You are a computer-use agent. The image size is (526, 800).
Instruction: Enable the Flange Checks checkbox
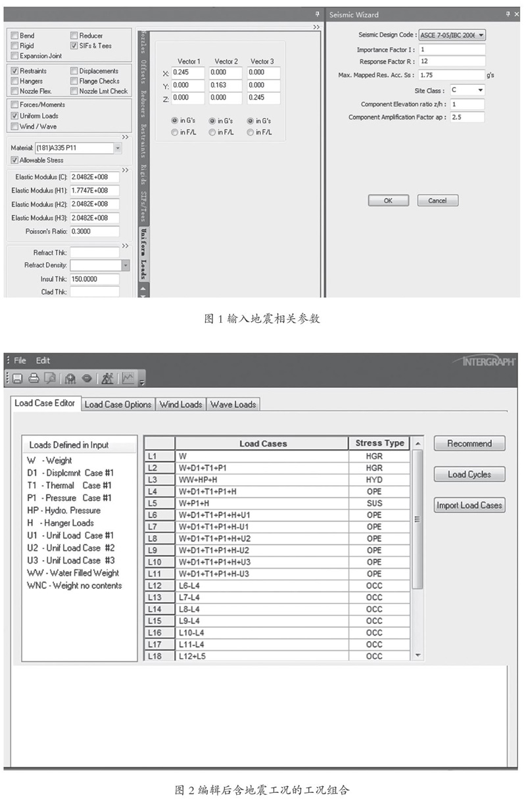[x=74, y=81]
